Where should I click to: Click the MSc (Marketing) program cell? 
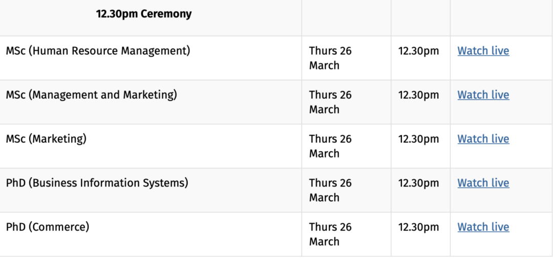pyautogui.click(x=46, y=139)
